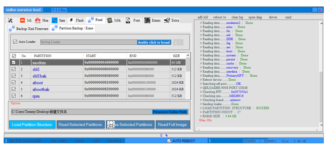
Task: Click the Xiaomi Mi tab icon
Action: [x=23, y=21]
